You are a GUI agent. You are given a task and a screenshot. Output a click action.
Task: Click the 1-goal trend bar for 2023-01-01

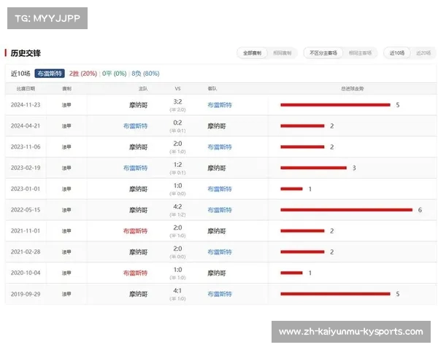pyautogui.click(x=291, y=189)
